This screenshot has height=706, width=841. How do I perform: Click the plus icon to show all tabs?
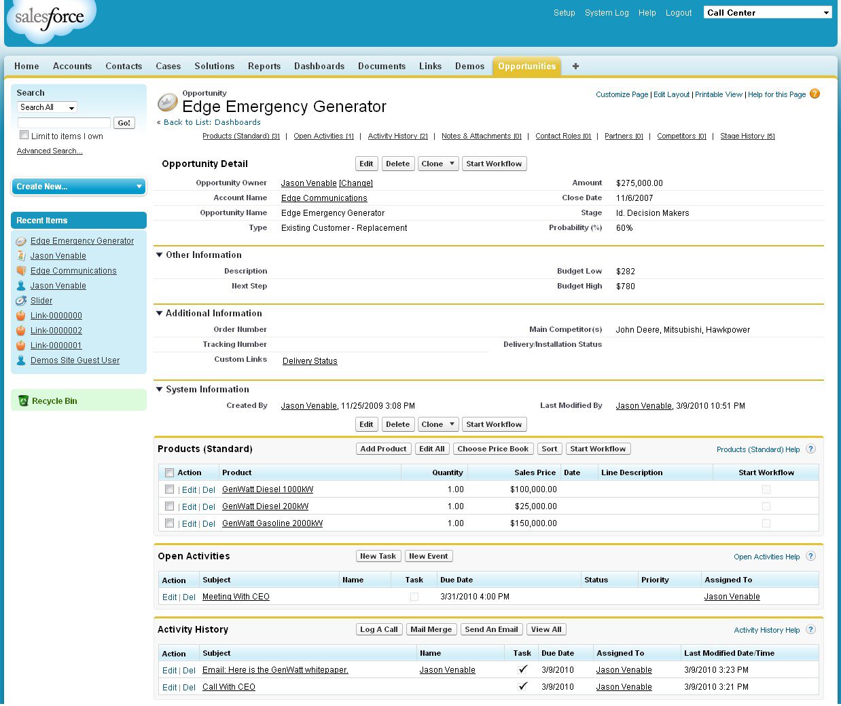[575, 67]
